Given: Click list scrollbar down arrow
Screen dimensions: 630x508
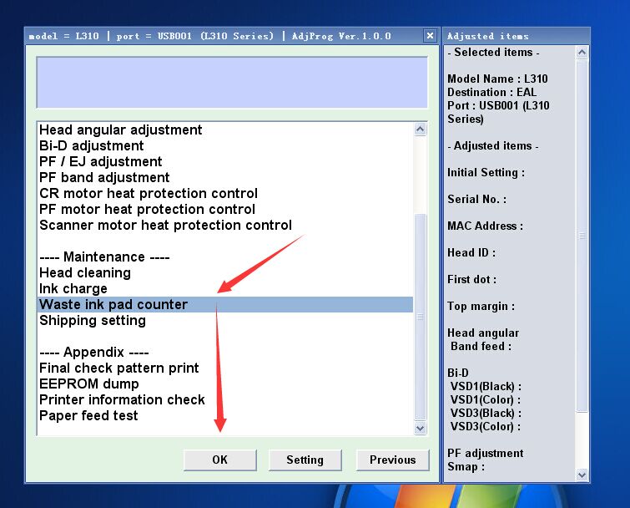Looking at the screenshot, I should coord(421,428).
